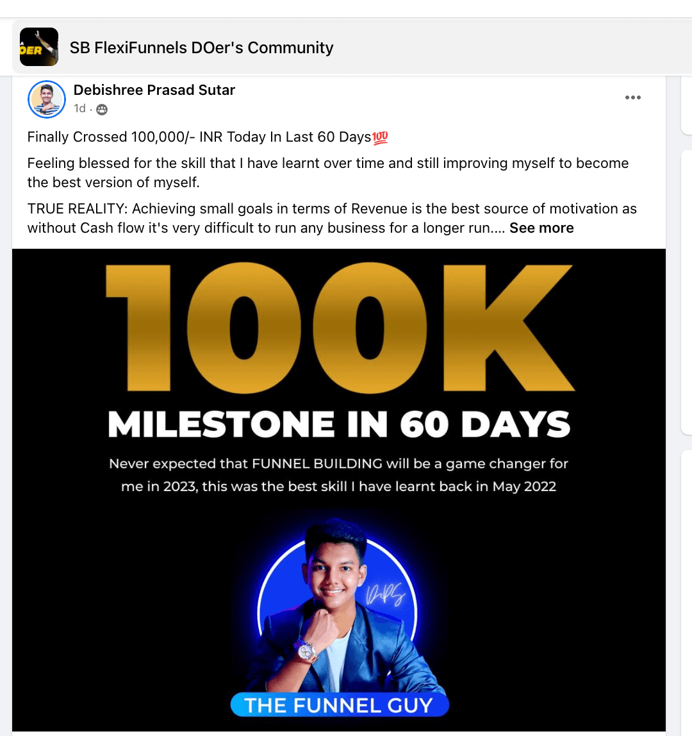The height and width of the screenshot is (736, 692).
Task: Click the "Finally Crossed 100,000/- INR" line
Action: [199, 137]
